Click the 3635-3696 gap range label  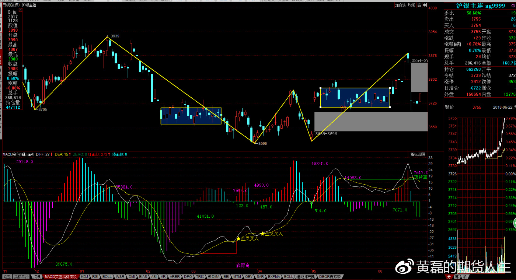pyautogui.click(x=326, y=134)
